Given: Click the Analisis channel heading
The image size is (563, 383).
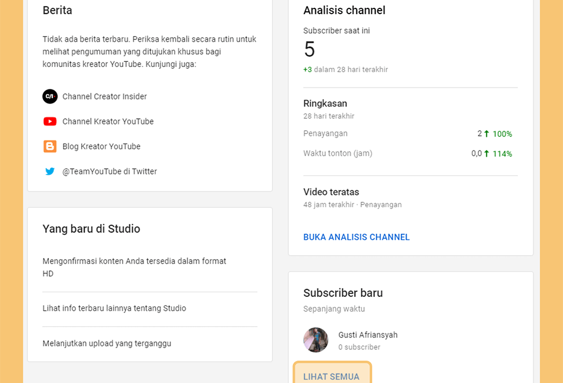Looking at the screenshot, I should click(344, 10).
